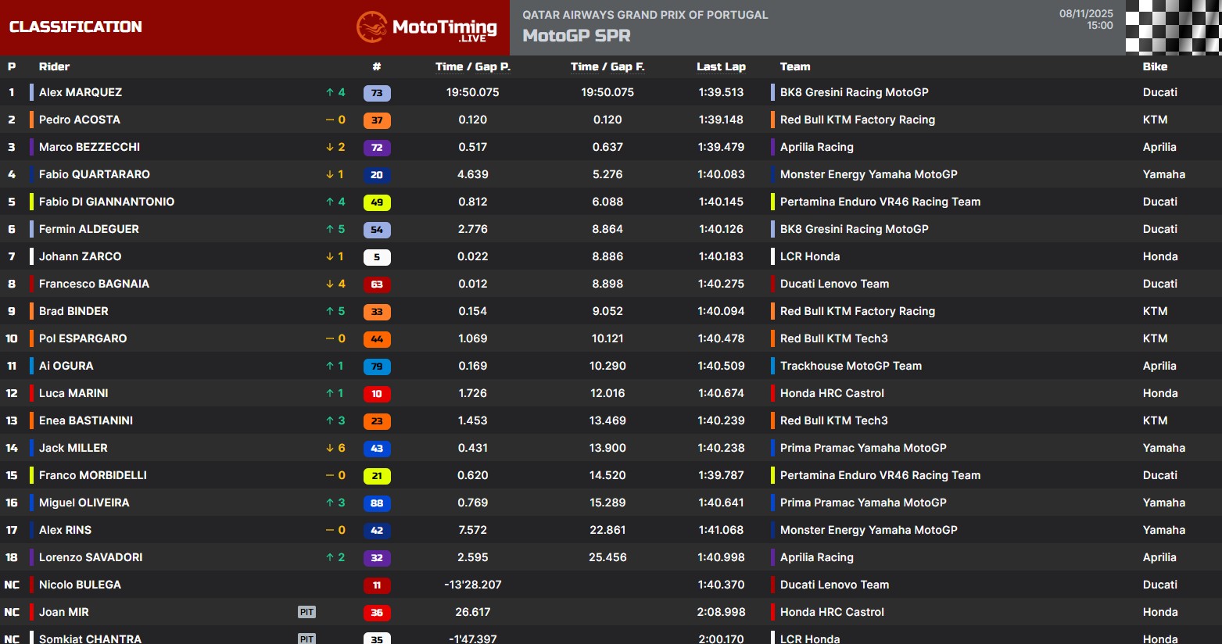Click Pedro Acosta's orange number 37 badge
This screenshot has width=1222, height=644.
(x=377, y=120)
